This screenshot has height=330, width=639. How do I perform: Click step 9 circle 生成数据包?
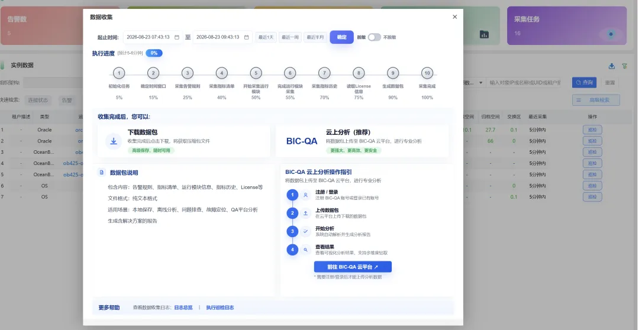[393, 73]
